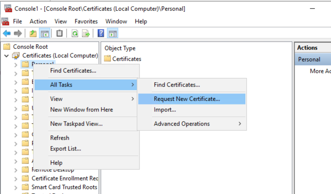This screenshot has height=194, width=331.
Task: Select Help in the context menu
Action: click(x=86, y=163)
